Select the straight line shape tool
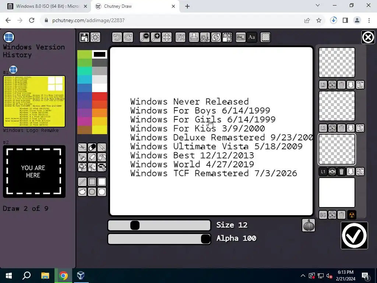The height and width of the screenshot is (283, 377). [82, 182]
